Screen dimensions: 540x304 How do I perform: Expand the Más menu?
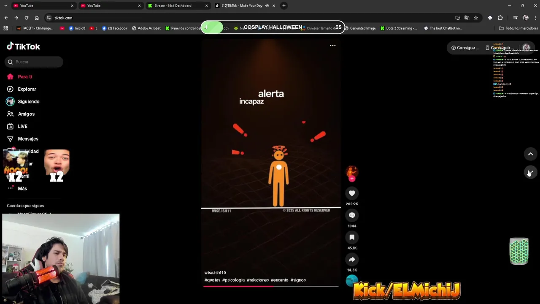pos(22,189)
